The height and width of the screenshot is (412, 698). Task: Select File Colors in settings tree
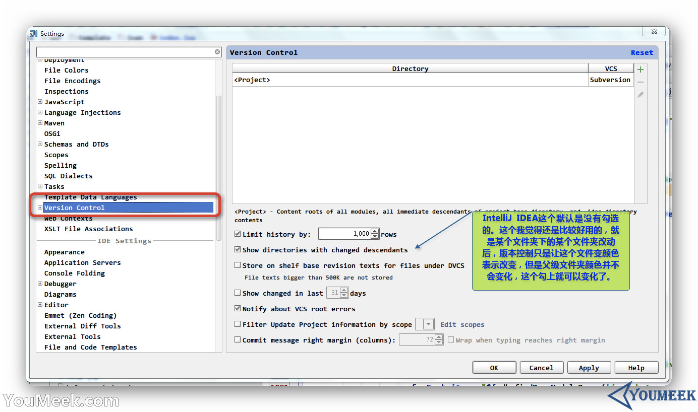(66, 70)
